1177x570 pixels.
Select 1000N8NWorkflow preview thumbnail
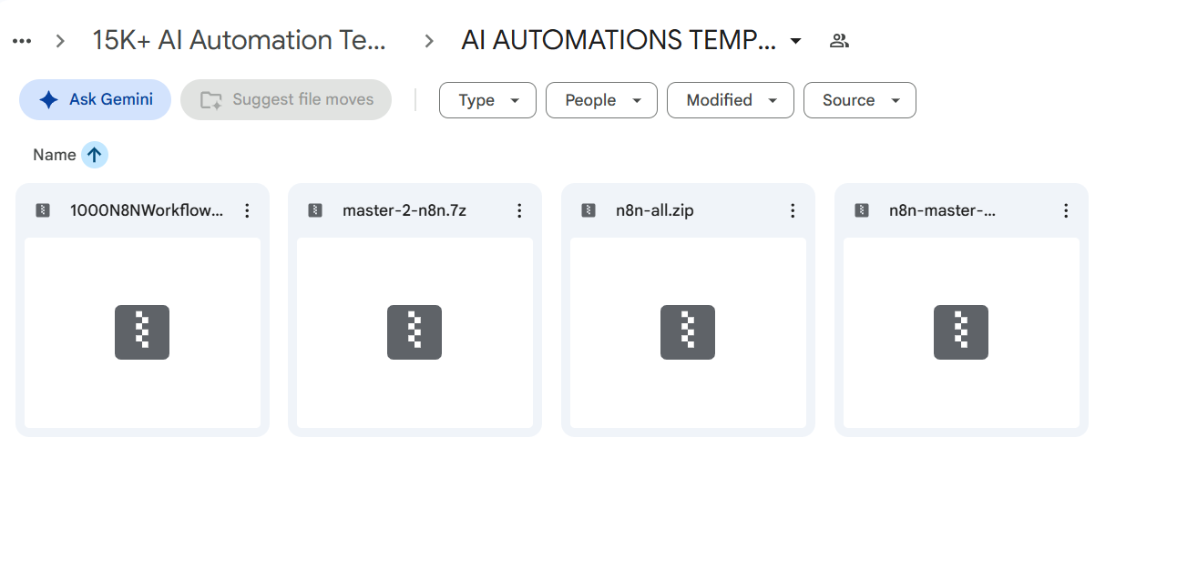[142, 332]
